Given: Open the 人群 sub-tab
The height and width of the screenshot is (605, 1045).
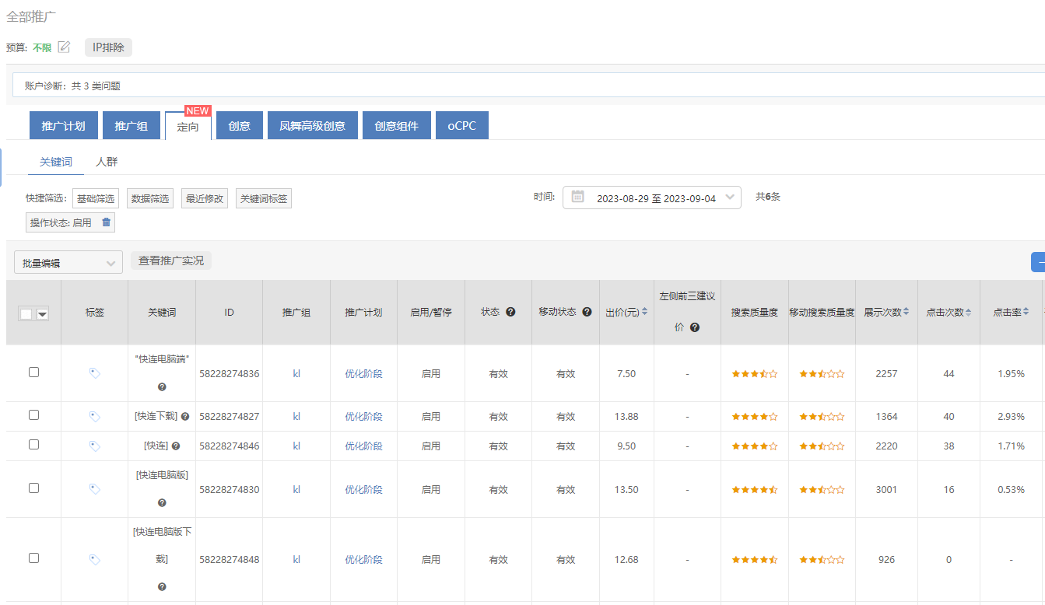Looking at the screenshot, I should coord(107,162).
